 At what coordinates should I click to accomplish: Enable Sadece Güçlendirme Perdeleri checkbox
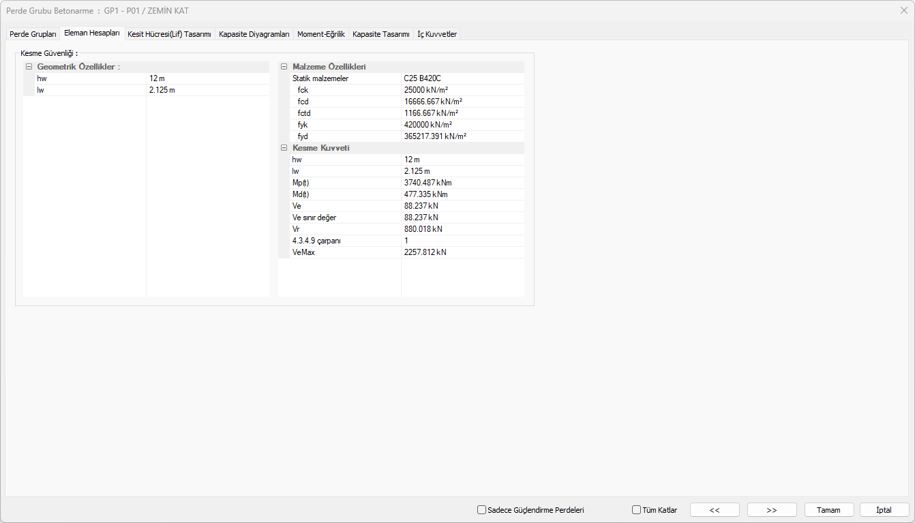482,509
